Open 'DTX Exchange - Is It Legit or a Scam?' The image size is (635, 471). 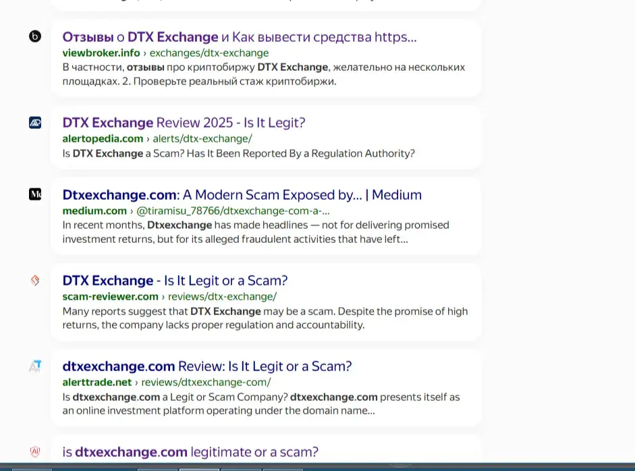click(x=175, y=281)
